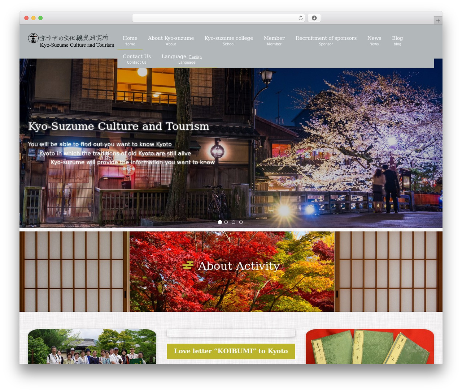Click the browser address bar
This screenshot has height=392, width=462.
[x=219, y=18]
